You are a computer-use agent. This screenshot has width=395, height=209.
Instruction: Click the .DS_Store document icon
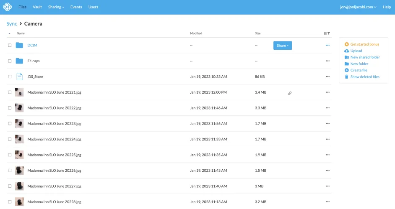(x=19, y=76)
